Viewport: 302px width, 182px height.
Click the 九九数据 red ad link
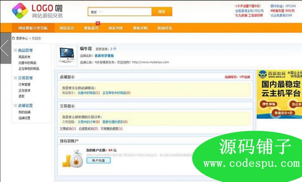coord(249,15)
